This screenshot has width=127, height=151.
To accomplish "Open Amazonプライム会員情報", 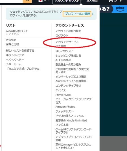I will [71, 81].
